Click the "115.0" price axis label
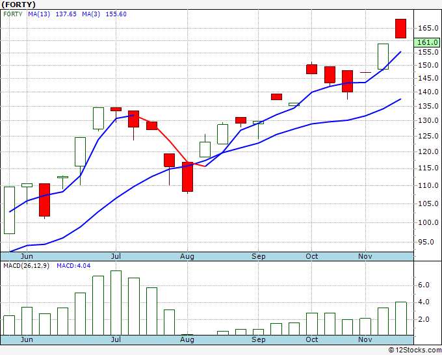This screenshot has height=355, width=442. point(428,168)
